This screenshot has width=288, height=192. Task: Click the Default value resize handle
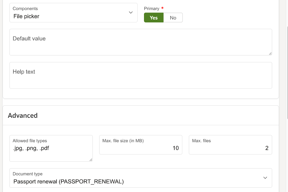pos(270,53)
